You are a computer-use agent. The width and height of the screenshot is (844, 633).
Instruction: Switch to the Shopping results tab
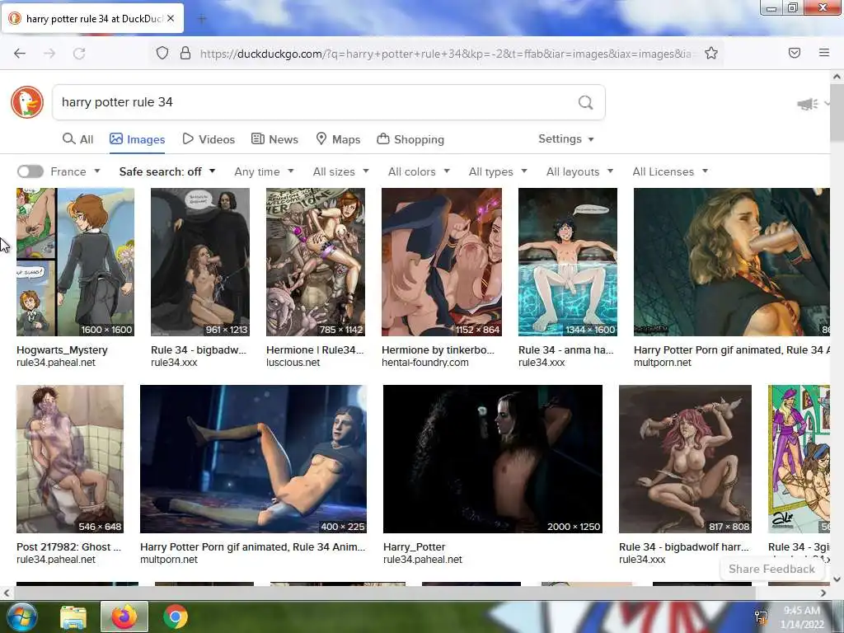click(410, 139)
